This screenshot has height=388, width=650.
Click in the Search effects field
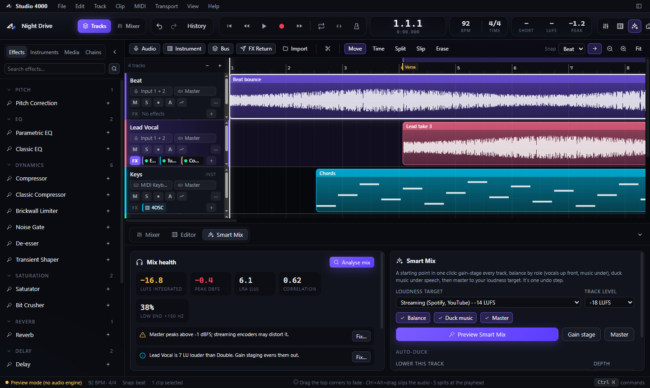[x=55, y=69]
